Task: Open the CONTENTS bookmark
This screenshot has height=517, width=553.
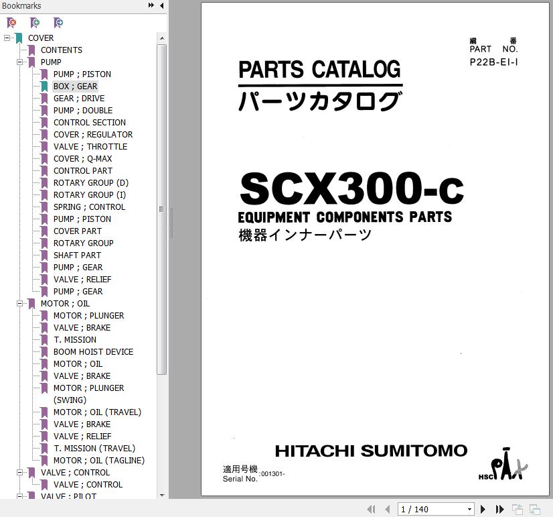Action: click(62, 50)
